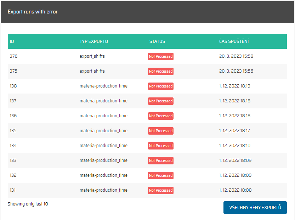The image size is (295, 220).
Task: Click the 'TYP EXPORTU' column header
Action: (x=93, y=41)
